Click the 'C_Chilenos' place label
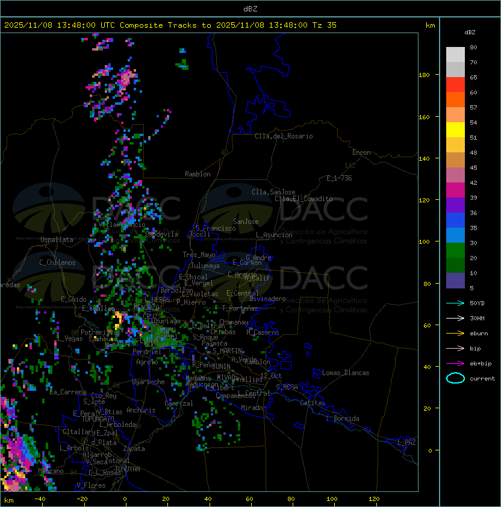 tap(57, 263)
